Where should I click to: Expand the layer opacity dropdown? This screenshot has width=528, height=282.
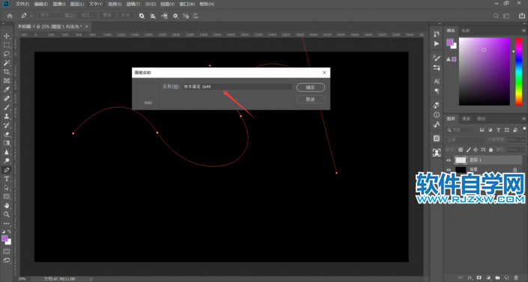(523, 140)
